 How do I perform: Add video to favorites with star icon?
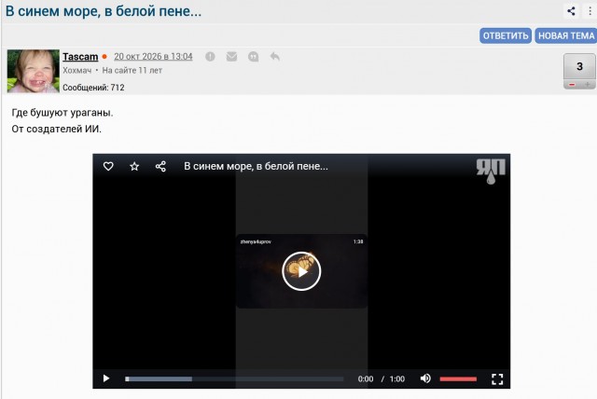(x=134, y=166)
